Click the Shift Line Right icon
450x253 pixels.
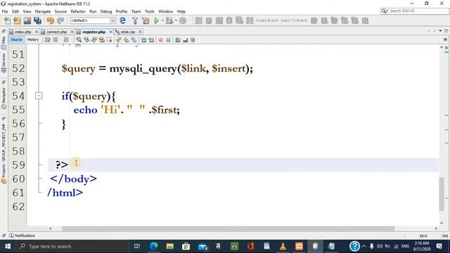coord(151,40)
